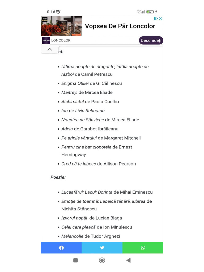
Task: Tap the Vopsea De Păr Loncolor headline
Action: (x=120, y=26)
